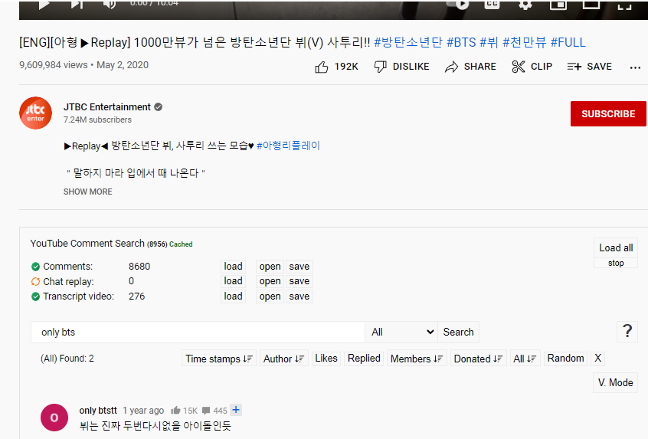The width and height of the screenshot is (648, 439).
Task: Switch to V. Mode
Action: (x=615, y=383)
